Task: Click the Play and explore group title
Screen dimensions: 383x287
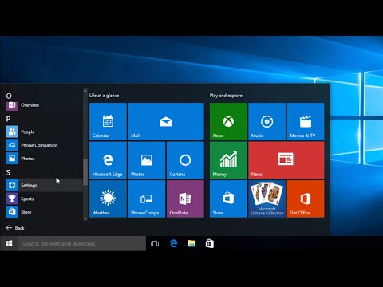Action: (x=226, y=96)
